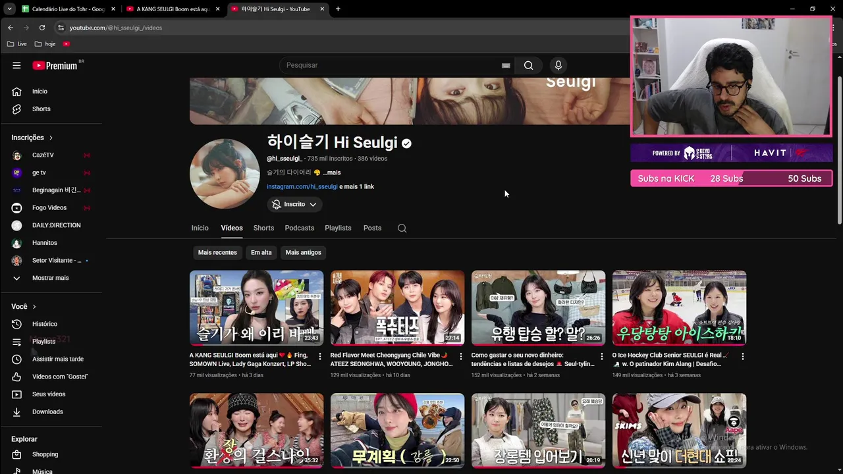Image resolution: width=843 pixels, height=474 pixels.
Task: Switch to the Shorts channel tab
Action: click(x=263, y=228)
